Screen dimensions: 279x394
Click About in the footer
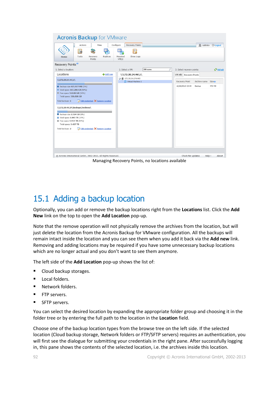[220, 156]
